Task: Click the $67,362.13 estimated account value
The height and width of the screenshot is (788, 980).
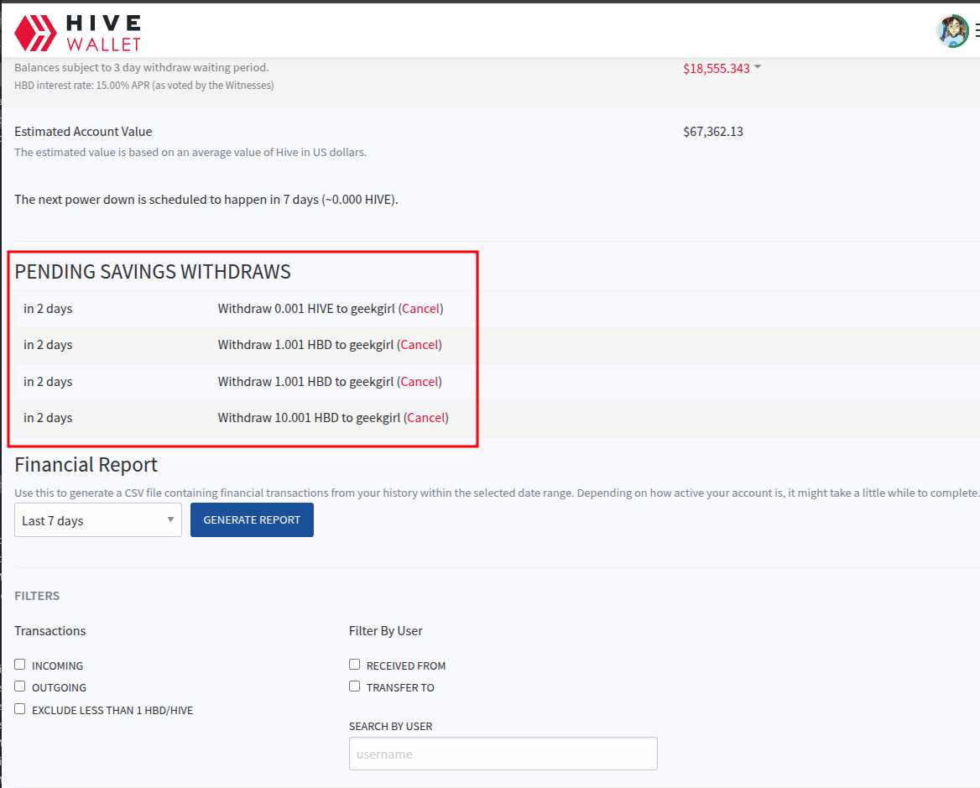Action: 713,132
